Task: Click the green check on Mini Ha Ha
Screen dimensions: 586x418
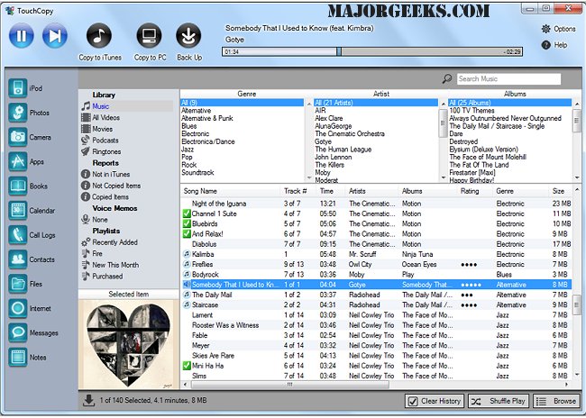Action: click(x=187, y=366)
